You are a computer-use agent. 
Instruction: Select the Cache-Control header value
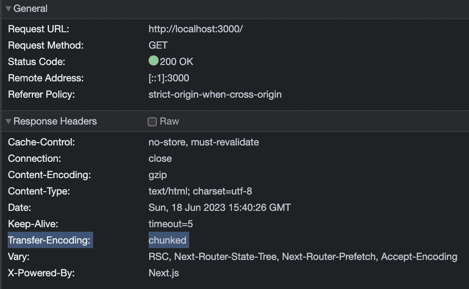click(204, 142)
